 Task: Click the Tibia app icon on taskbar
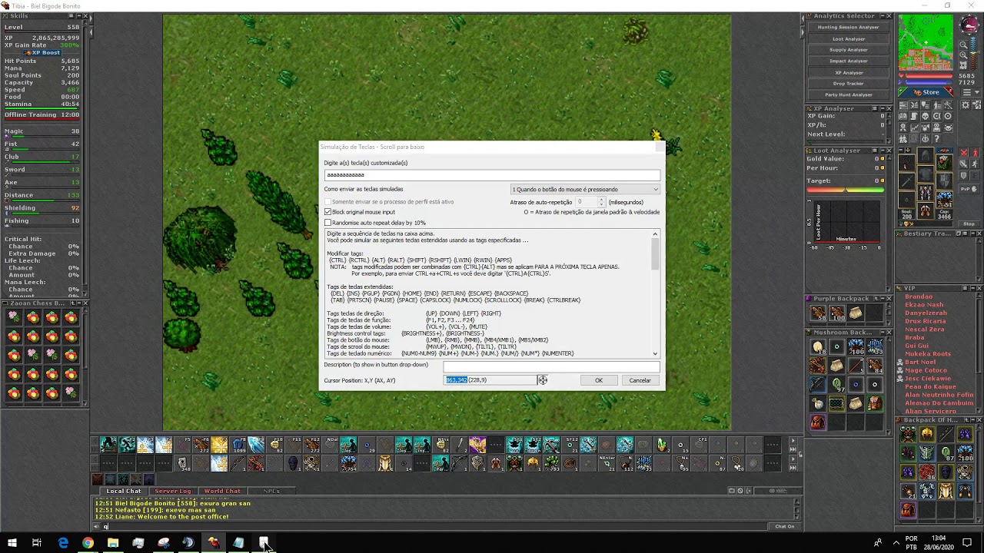[214, 543]
